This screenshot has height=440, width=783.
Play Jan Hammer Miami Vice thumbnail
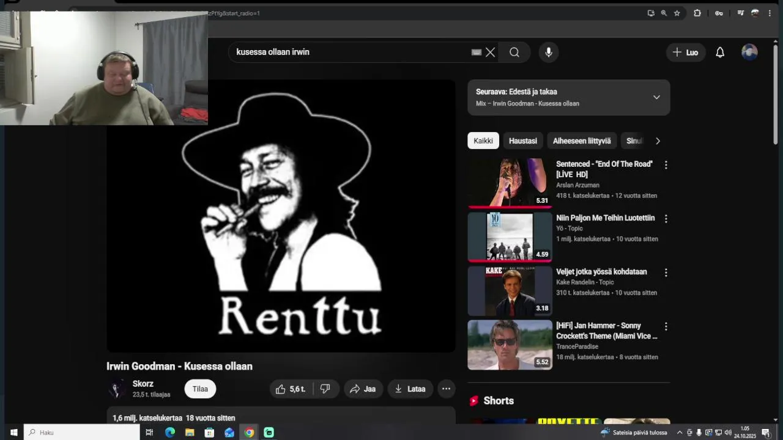(x=510, y=345)
